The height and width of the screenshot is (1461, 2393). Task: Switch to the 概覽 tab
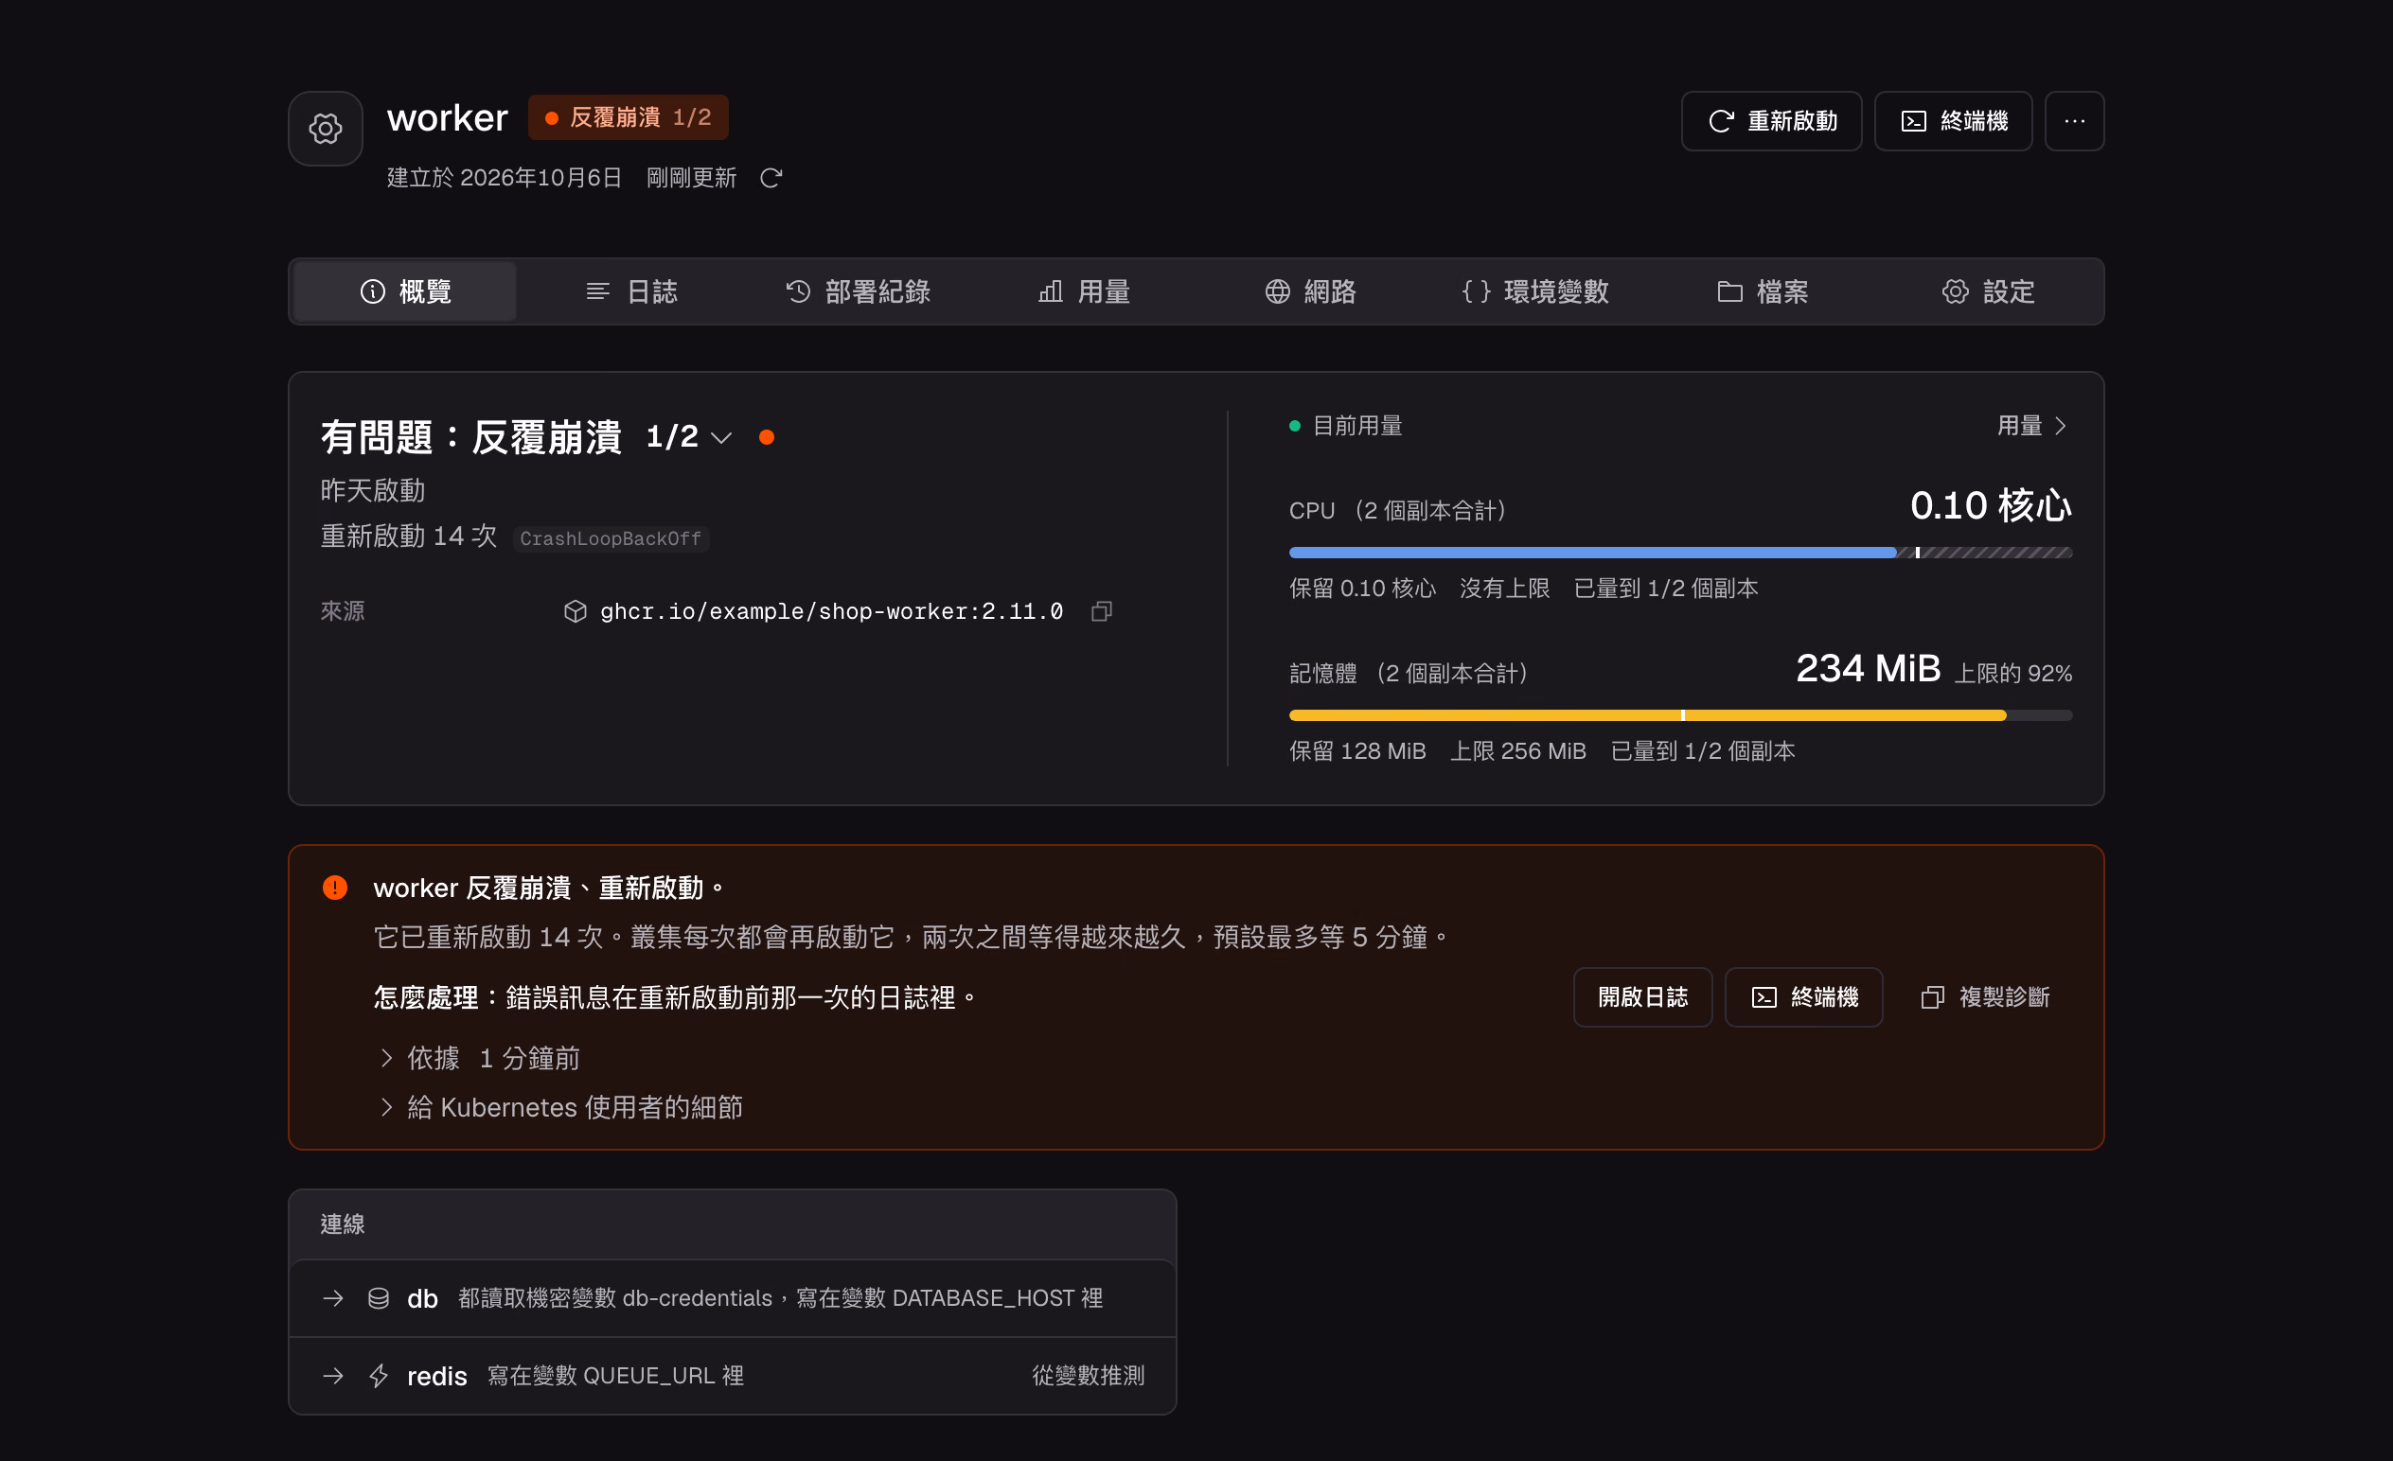[405, 291]
